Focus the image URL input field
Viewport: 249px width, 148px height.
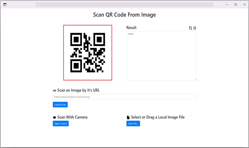[124, 97]
